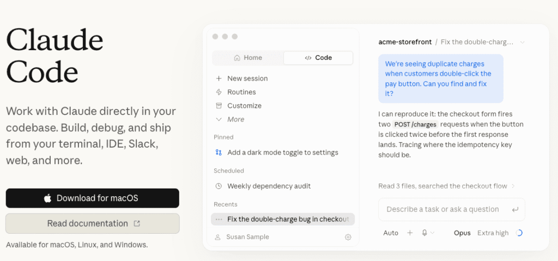The image size is (558, 261).
Task: Click the three-dots icon on Fix the double-charge session
Action: tap(219, 220)
